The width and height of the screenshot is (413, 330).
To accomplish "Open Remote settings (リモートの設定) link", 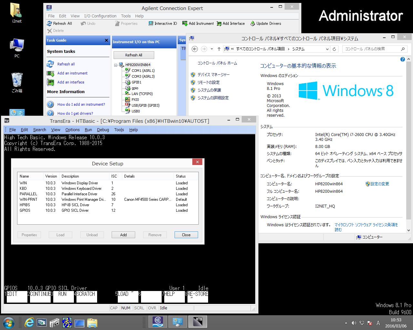I will click(208, 82).
